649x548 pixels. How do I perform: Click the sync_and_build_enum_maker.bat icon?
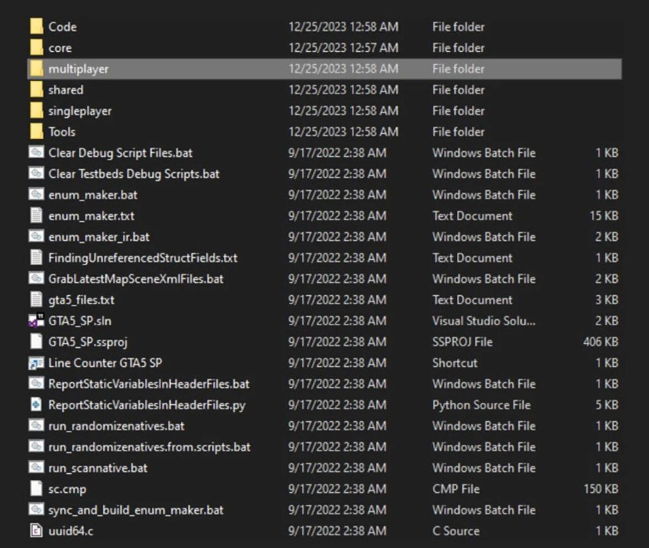point(37,510)
